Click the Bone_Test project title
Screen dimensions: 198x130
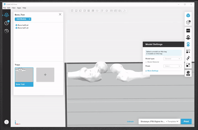20,15
